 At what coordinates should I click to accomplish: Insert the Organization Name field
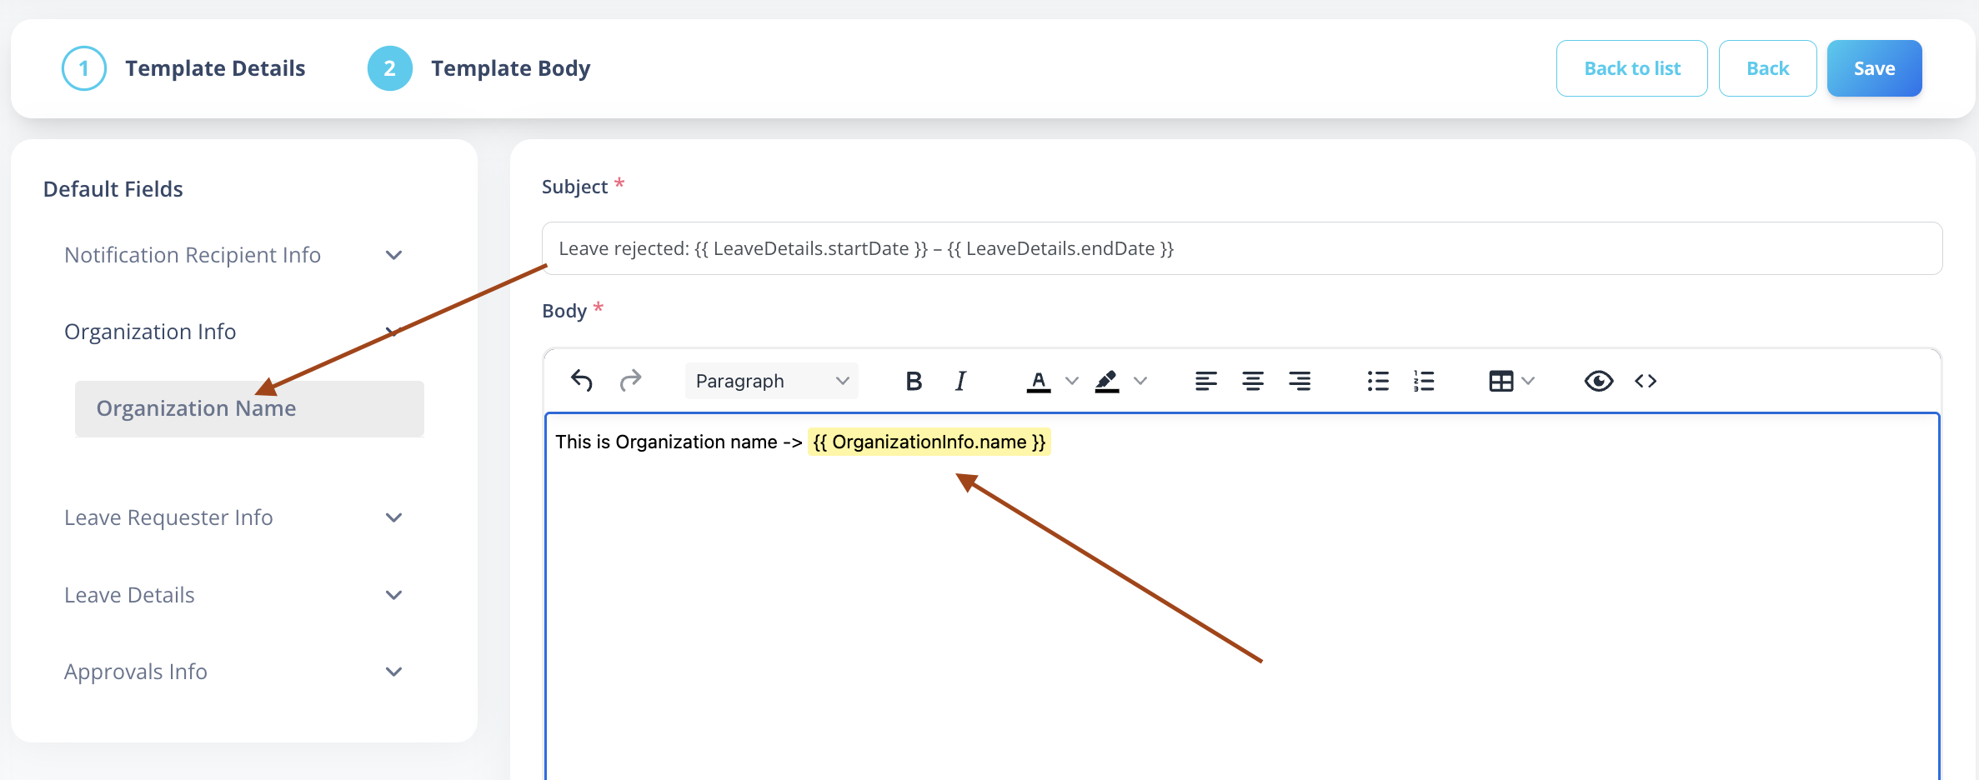(249, 408)
